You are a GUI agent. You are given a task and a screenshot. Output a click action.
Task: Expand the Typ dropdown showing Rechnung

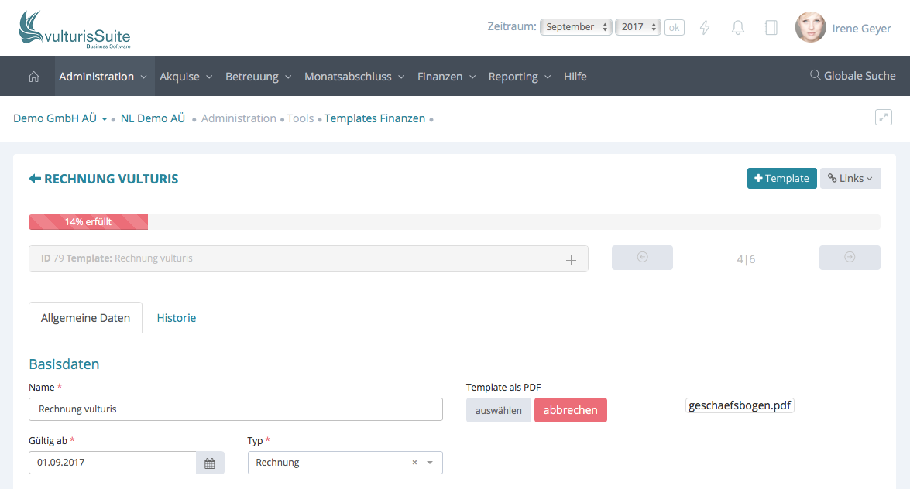[x=430, y=463]
